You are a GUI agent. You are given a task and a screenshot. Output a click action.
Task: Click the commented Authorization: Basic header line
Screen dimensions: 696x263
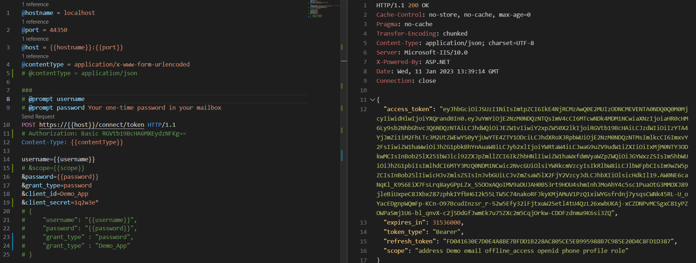(104, 134)
